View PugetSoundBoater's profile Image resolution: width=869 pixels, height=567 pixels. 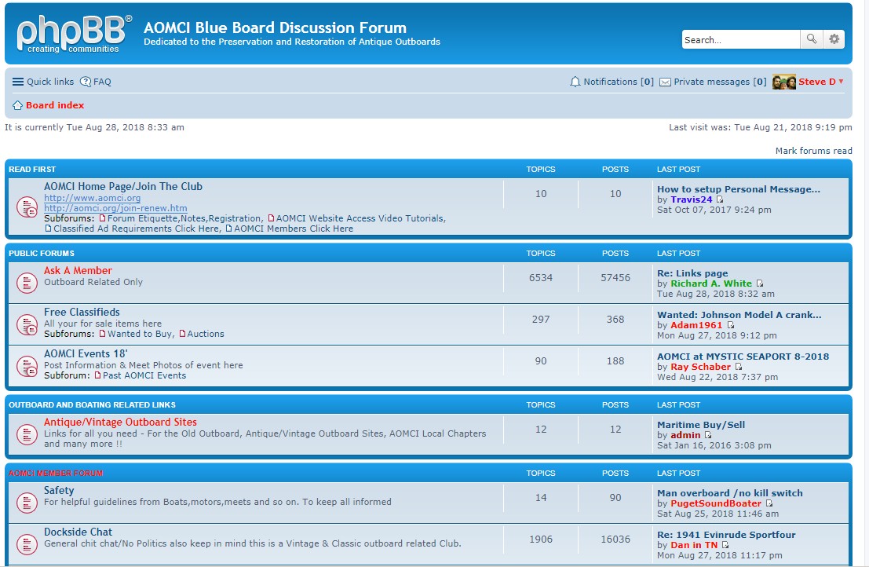716,503
